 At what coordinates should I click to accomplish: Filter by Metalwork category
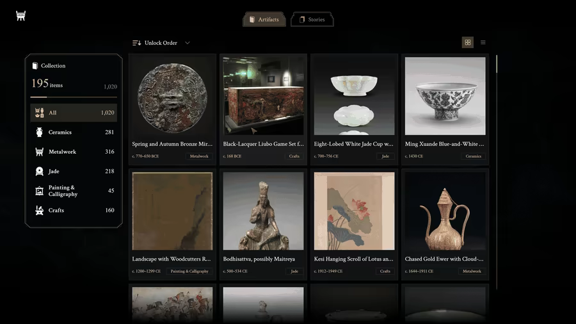click(x=74, y=152)
